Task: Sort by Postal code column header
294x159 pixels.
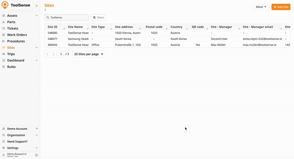Action: pos(154,27)
